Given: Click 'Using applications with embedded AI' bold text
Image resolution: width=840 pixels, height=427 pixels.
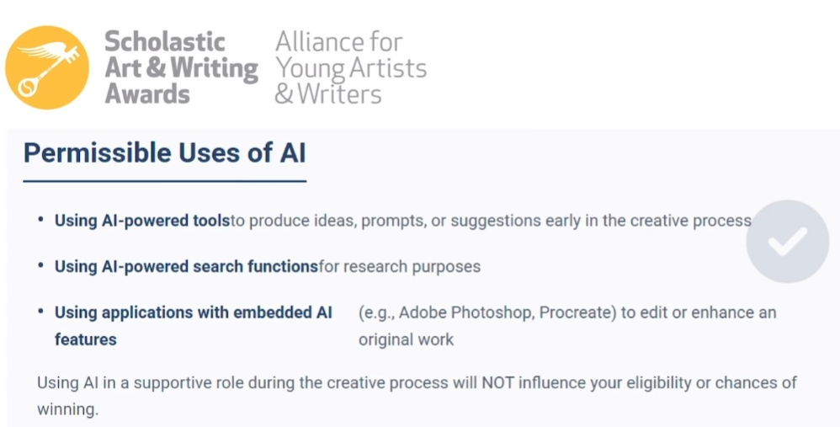Looking at the screenshot, I should (x=194, y=312).
